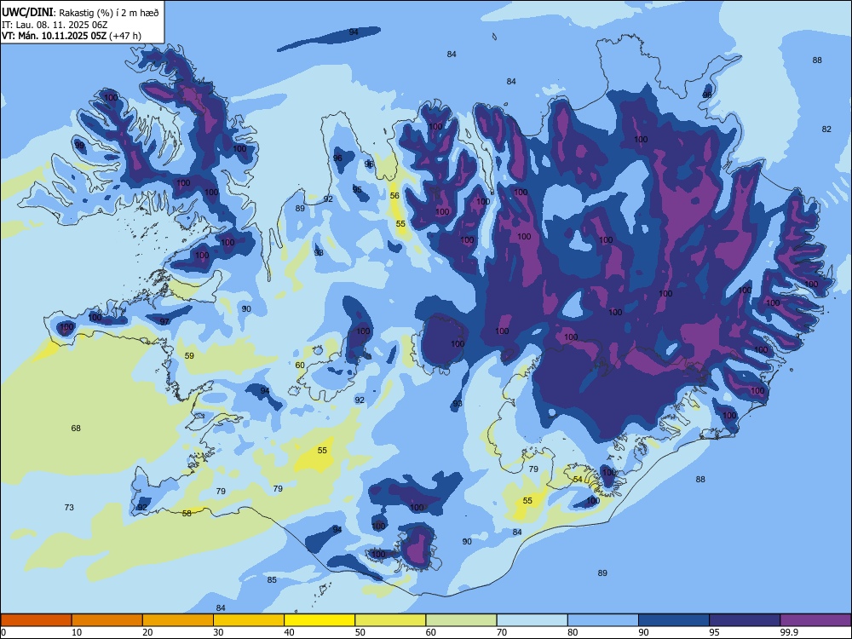The height and width of the screenshot is (639, 852).
Task: Click the dark orange 0–10 legend swatch
Action: 36,620
